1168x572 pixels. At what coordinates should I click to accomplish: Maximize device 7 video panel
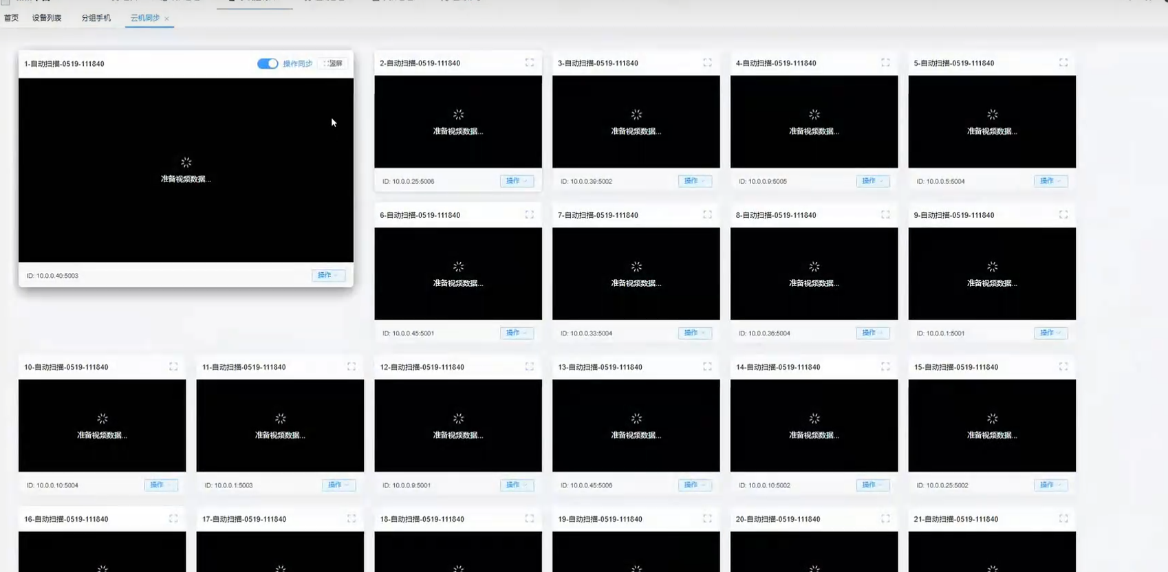[707, 214]
